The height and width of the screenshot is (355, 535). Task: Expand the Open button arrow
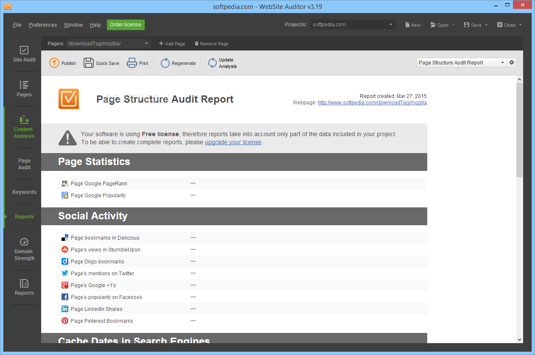(453, 25)
